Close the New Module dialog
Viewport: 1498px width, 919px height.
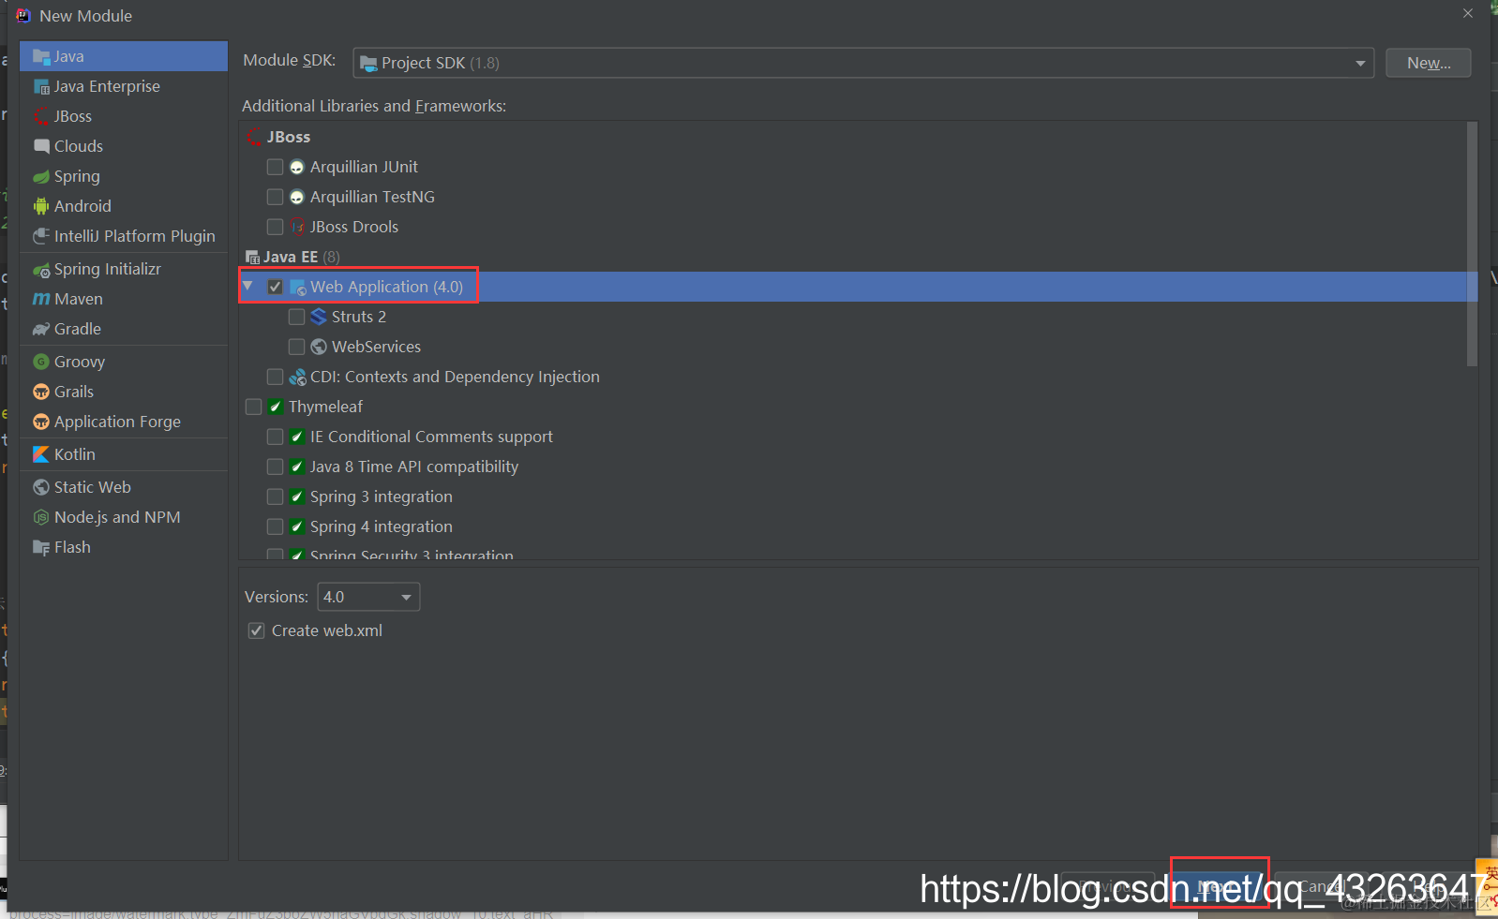click(x=1468, y=13)
